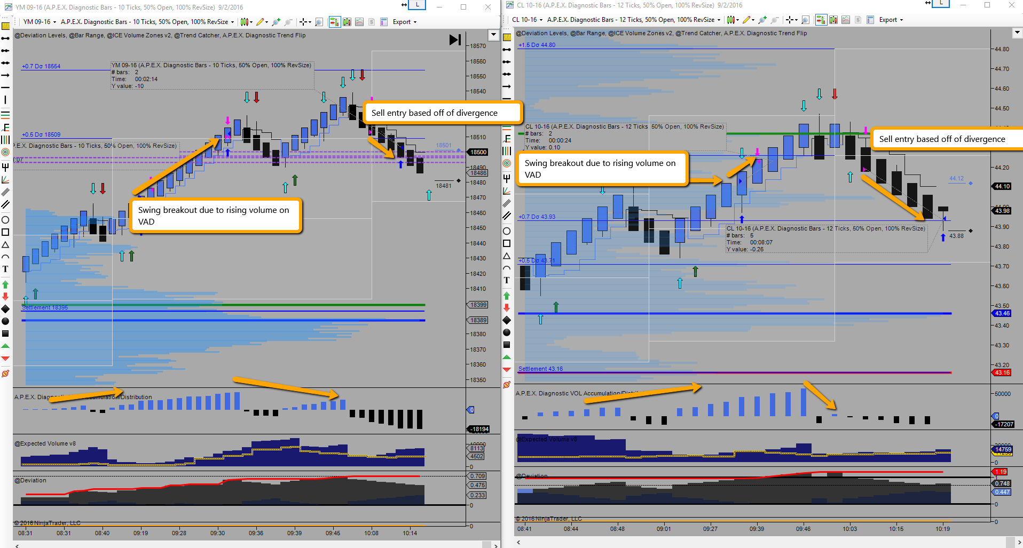1023x548 pixels.
Task: Toggle chart trader panel in YM toolbar
Action: [334, 22]
